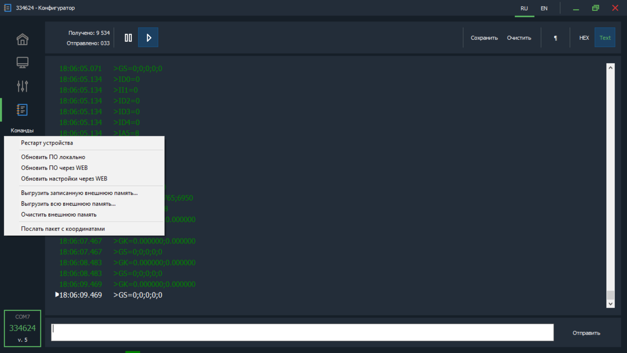Click 'Очистить' button to clear log
This screenshot has height=353, width=627.
pyautogui.click(x=519, y=38)
